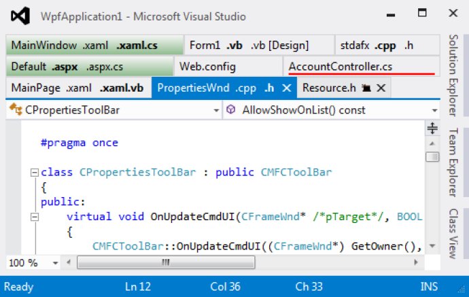The height and width of the screenshot is (297, 469).
Task: Switch to stdafx .cpp file
Action: click(385, 46)
